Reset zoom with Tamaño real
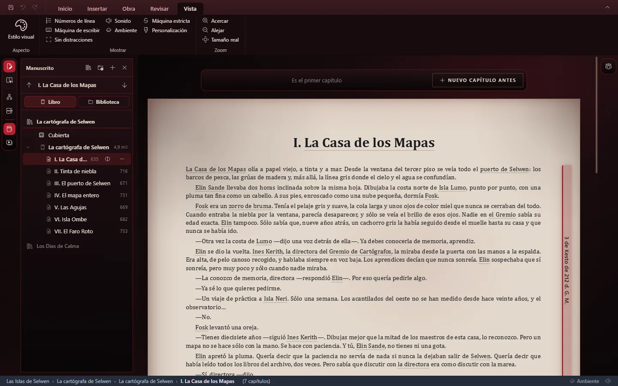Viewport: 618px width, 386px height. (221, 39)
